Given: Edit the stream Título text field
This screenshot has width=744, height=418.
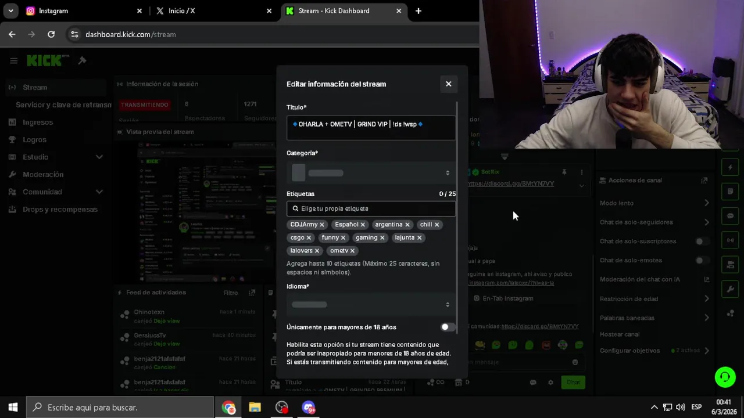Looking at the screenshot, I should (x=371, y=128).
